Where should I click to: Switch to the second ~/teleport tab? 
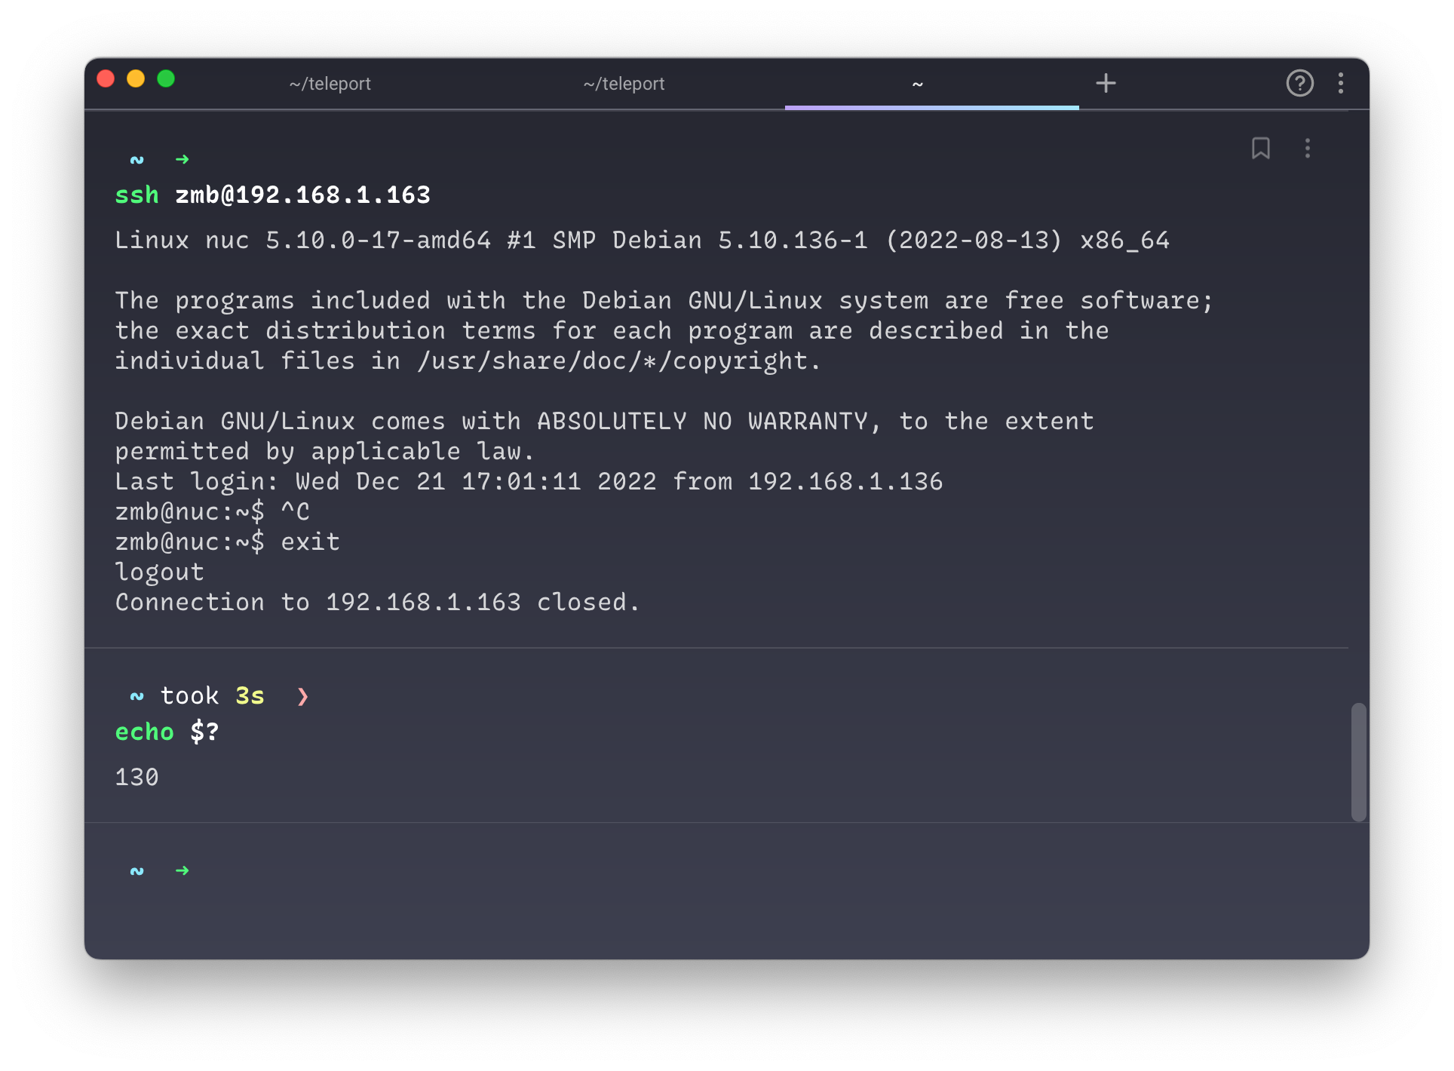(x=624, y=84)
